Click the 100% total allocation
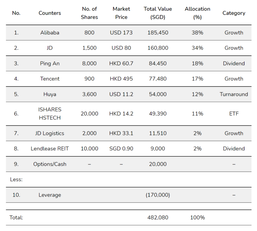 [x=197, y=218]
